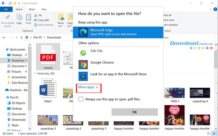Collapse the Yesterday (58) group
The width and height of the screenshot is (218, 136).
(35, 74)
